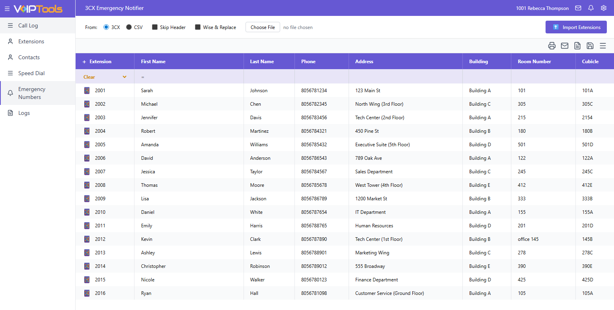
Task: Open the header mail envelope icon
Action: 578,8
